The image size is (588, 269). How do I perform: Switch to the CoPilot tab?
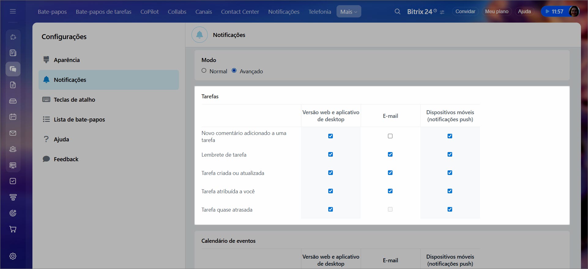(x=149, y=12)
